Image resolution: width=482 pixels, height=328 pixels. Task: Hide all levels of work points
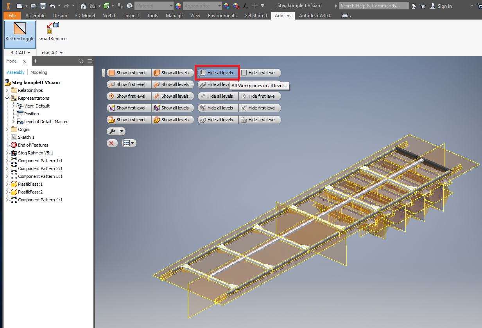pos(218,96)
